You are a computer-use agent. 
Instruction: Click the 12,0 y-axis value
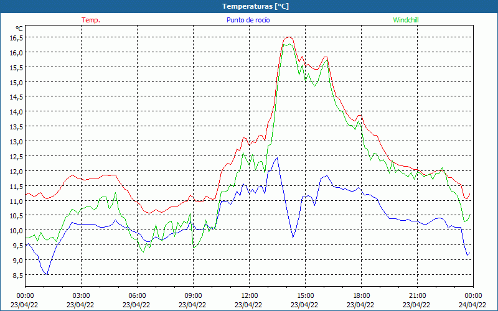pyautogui.click(x=17, y=172)
